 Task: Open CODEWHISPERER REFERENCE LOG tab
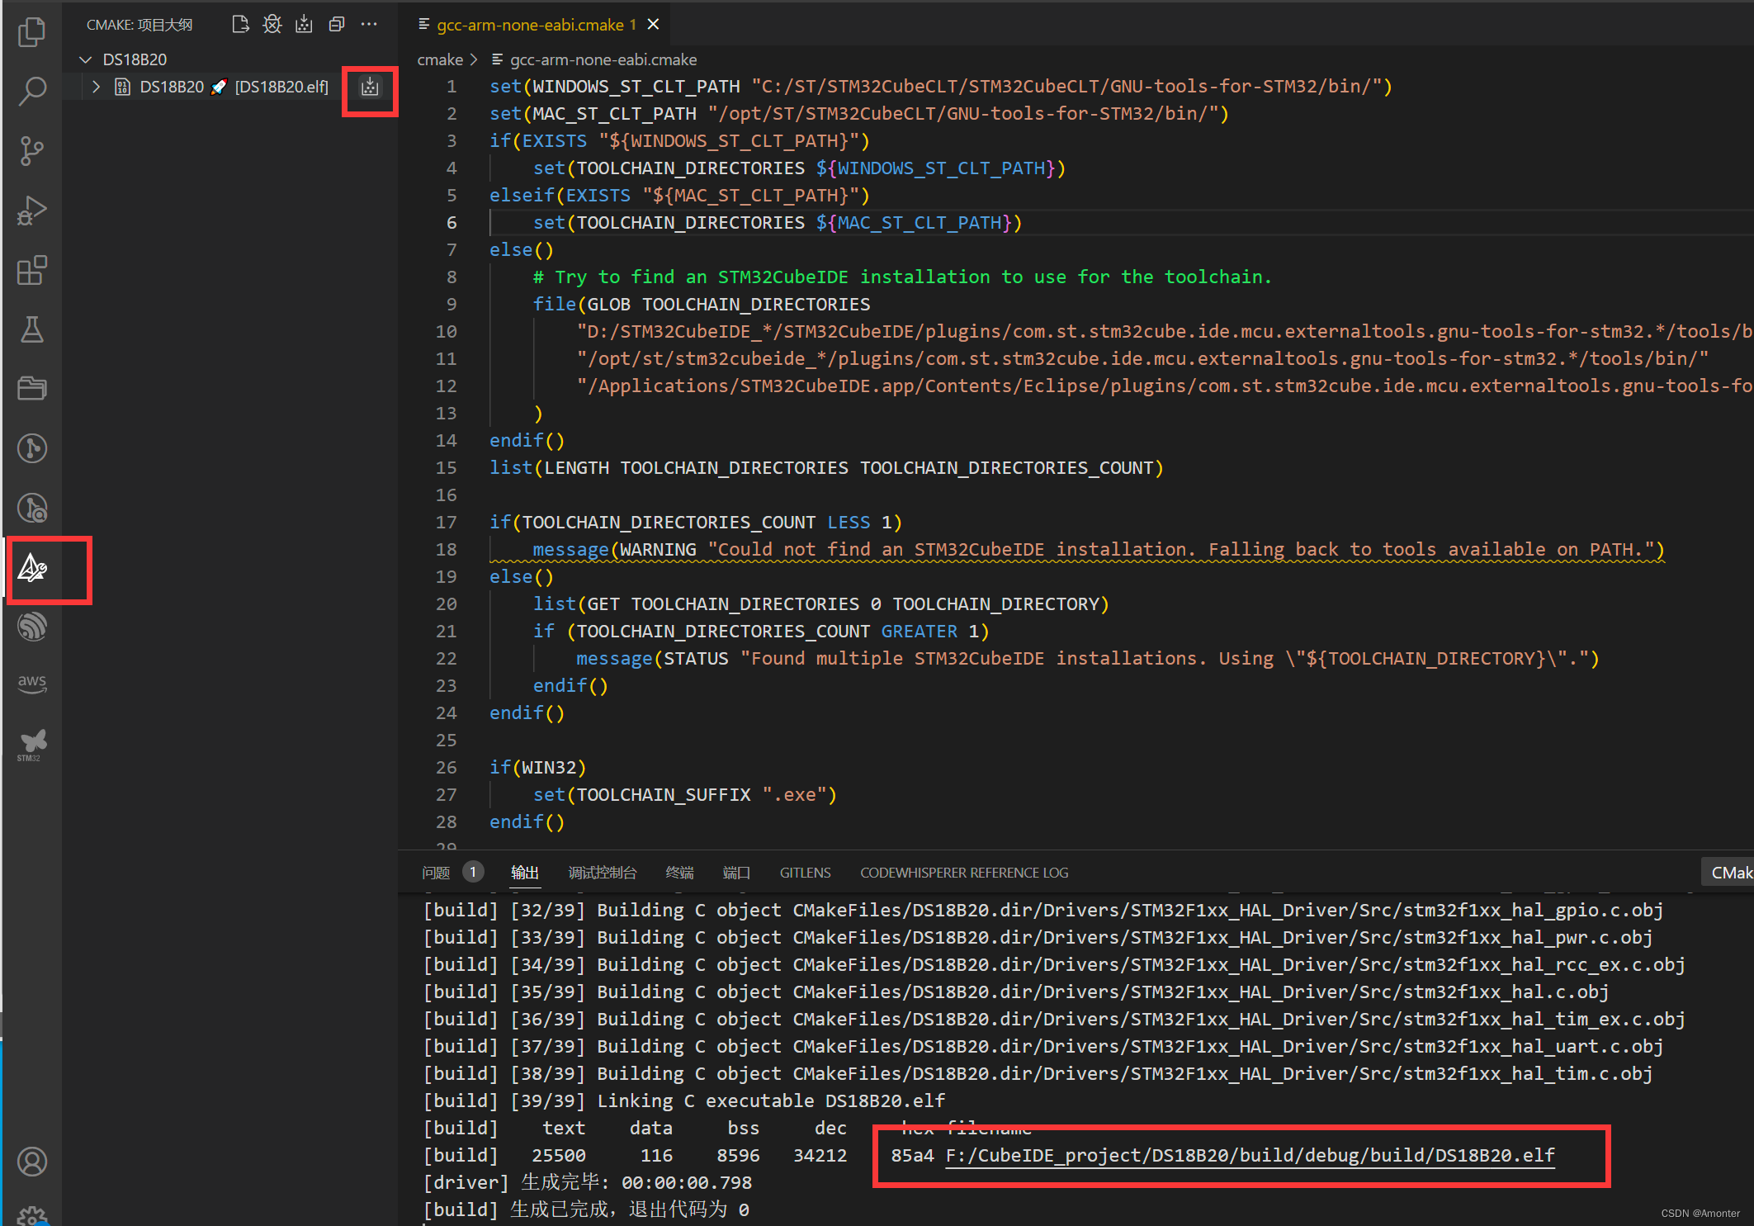click(x=964, y=873)
